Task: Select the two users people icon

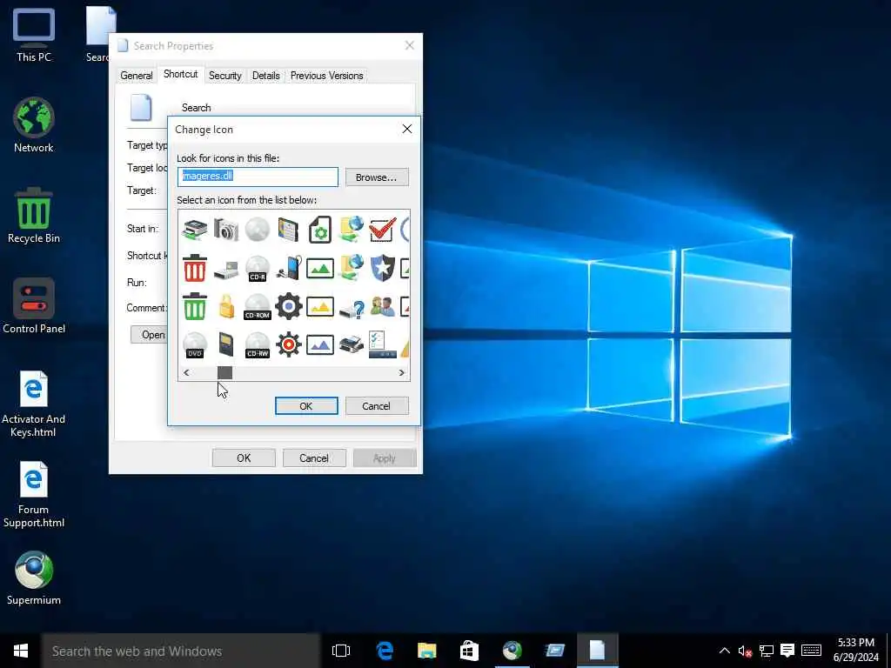Action: pos(383,307)
